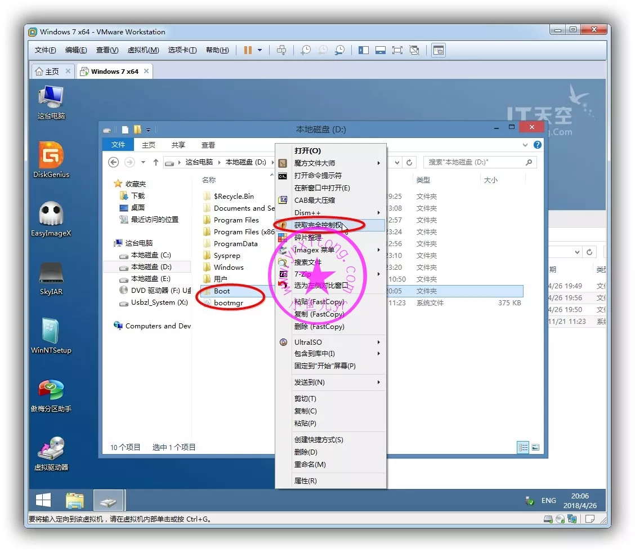Image resolution: width=635 pixels, height=552 pixels.
Task: Switch to large icons view toggle
Action: pos(535,447)
